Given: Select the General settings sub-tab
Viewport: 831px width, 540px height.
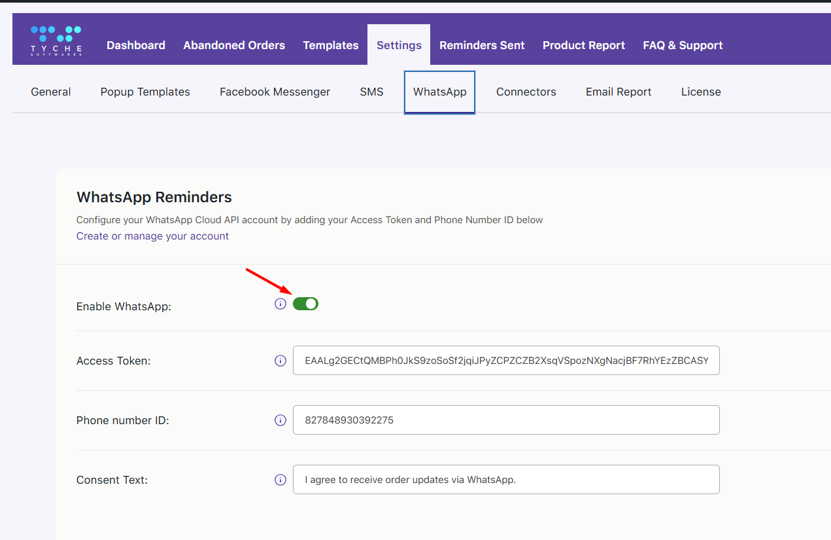Looking at the screenshot, I should point(51,92).
